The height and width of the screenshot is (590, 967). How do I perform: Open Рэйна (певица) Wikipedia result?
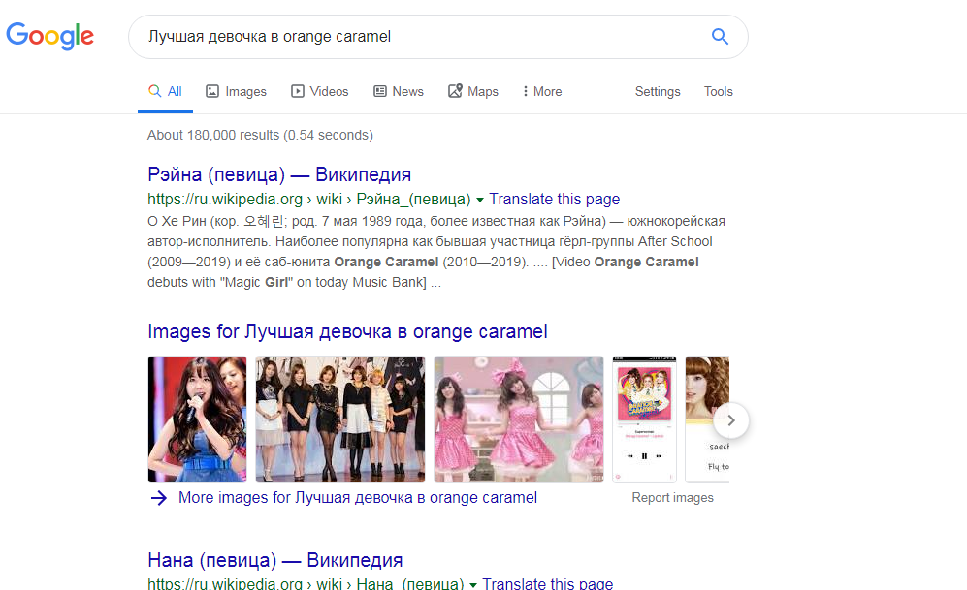(279, 174)
